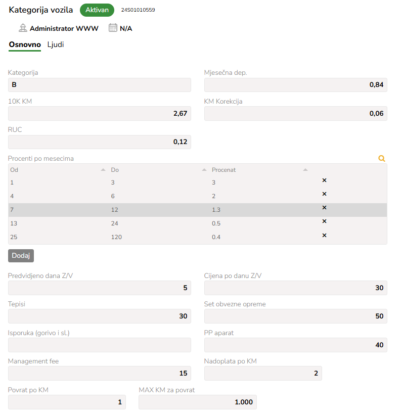Click the search magnifier icon above the table

[x=382, y=158]
